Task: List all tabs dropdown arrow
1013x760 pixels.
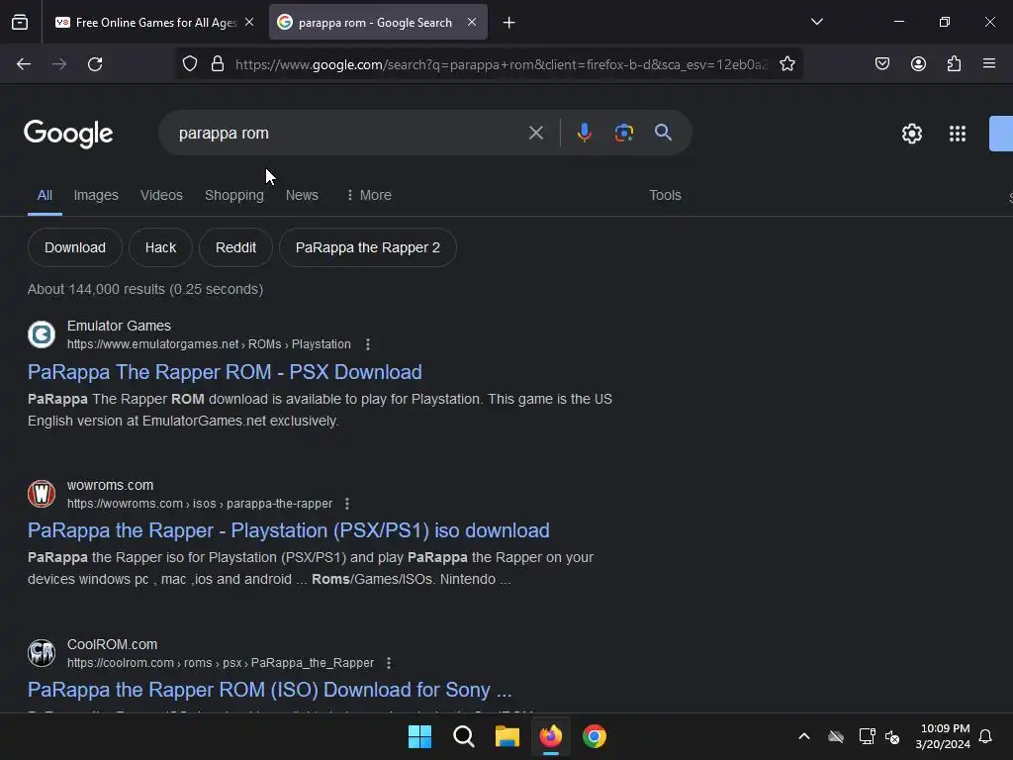Action: click(x=816, y=22)
